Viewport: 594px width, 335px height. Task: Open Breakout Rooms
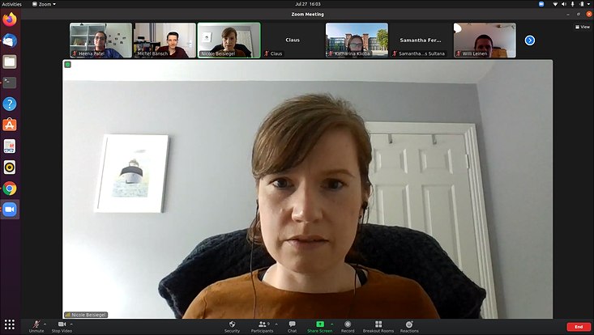click(378, 326)
